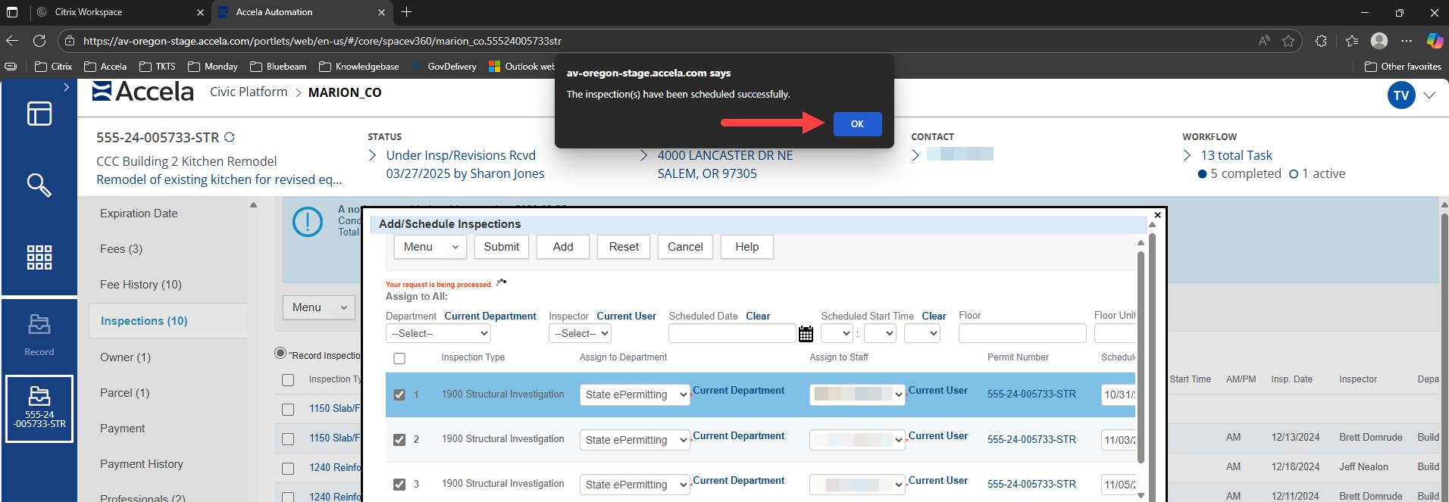Viewport: 1449px width, 502px height.
Task: Click the Scheduled Date input field
Action: point(731,334)
